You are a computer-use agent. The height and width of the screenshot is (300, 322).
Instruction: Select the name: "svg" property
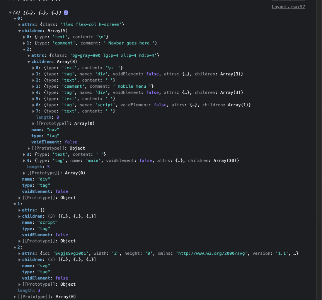tap(36, 266)
